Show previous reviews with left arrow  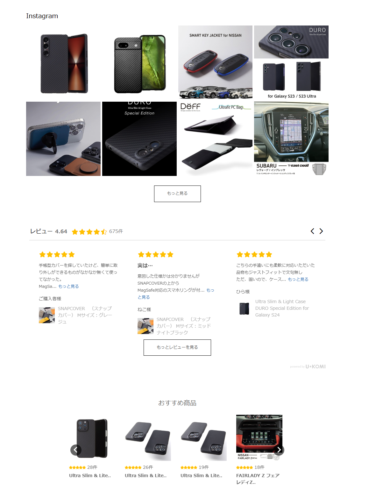pos(312,231)
